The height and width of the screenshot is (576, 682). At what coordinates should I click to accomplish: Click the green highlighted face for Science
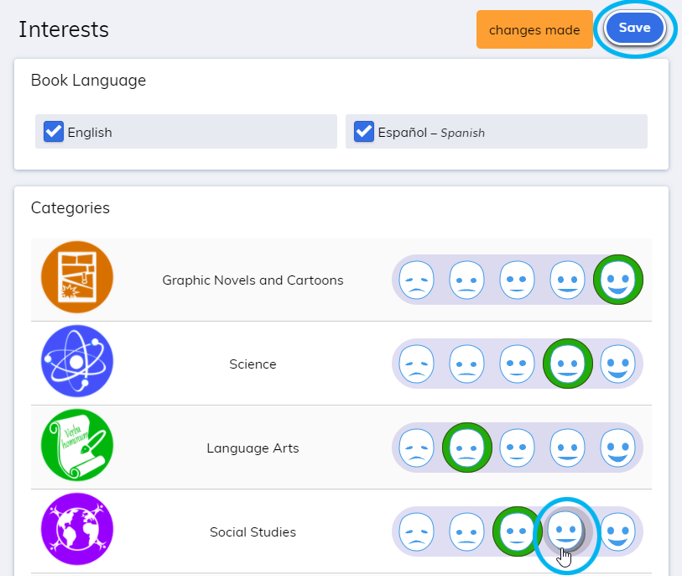568,364
